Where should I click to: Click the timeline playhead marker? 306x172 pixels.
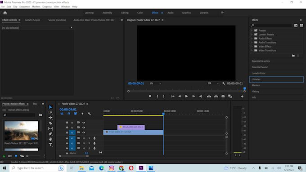[163, 114]
